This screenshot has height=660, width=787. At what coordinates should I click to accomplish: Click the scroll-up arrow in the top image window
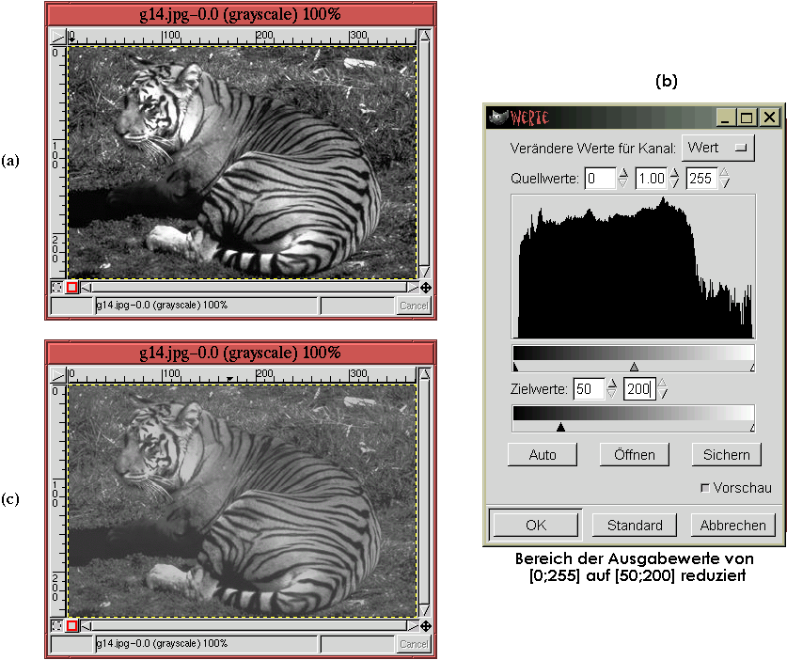(425, 37)
